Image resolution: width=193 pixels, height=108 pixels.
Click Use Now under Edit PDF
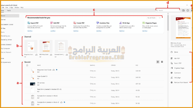(53, 31)
